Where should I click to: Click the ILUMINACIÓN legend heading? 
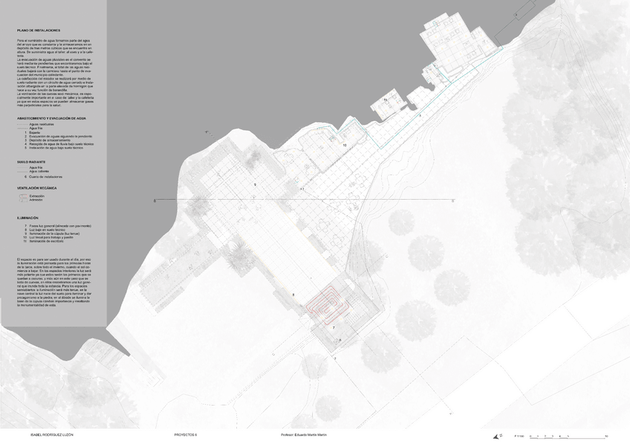[28, 218]
